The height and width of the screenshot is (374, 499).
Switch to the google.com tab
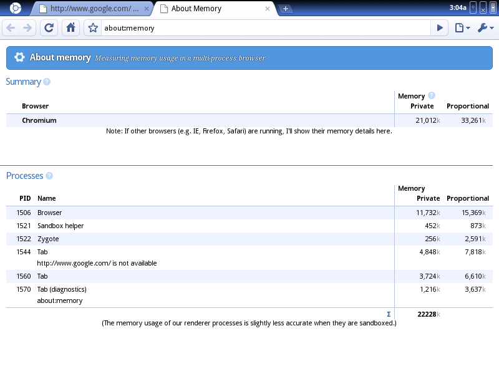[94, 9]
